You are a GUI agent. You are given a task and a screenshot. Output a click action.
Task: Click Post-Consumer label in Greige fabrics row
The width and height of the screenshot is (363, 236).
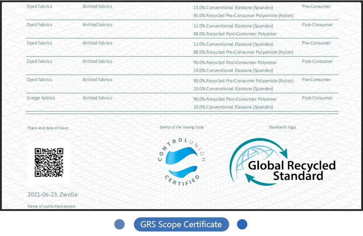coord(317,98)
